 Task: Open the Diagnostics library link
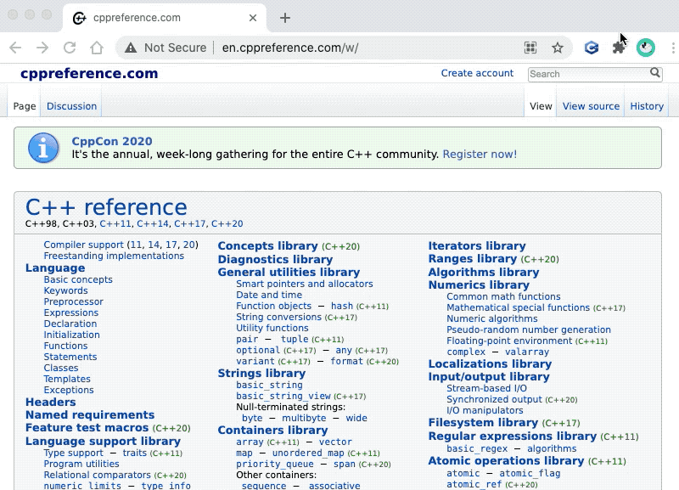pyautogui.click(x=275, y=259)
